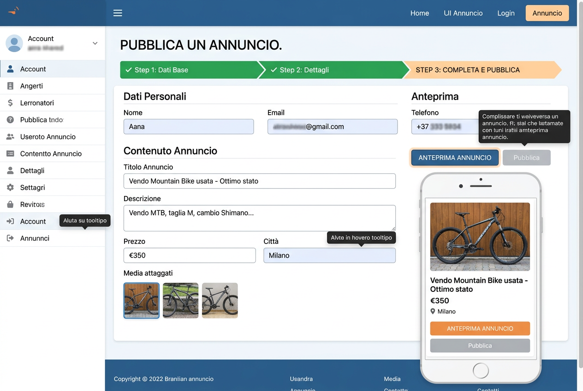This screenshot has width=583, height=391.
Task: Click the Contenuto Annuncio heading
Action: pos(170,151)
